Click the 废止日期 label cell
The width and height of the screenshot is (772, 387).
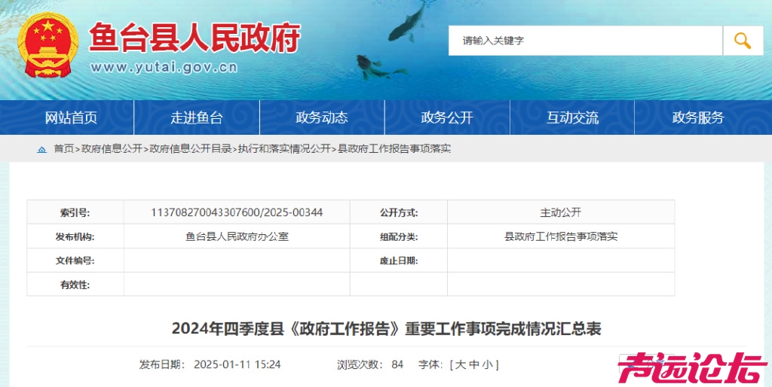point(399,261)
